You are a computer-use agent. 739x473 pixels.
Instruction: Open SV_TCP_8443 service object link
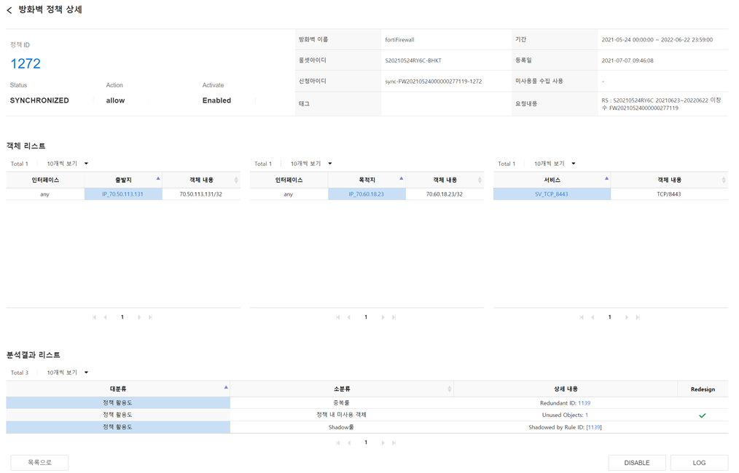(552, 194)
